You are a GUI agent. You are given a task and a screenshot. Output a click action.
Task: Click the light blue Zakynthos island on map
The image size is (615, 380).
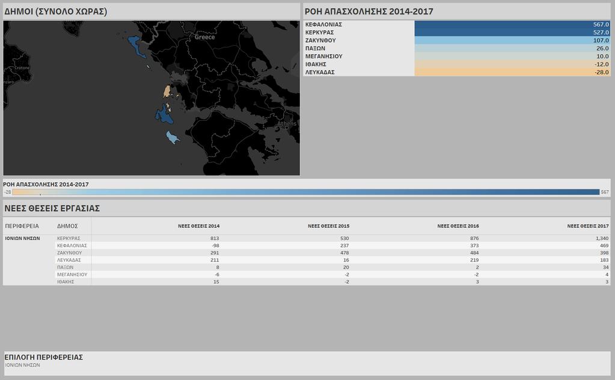tap(172, 137)
